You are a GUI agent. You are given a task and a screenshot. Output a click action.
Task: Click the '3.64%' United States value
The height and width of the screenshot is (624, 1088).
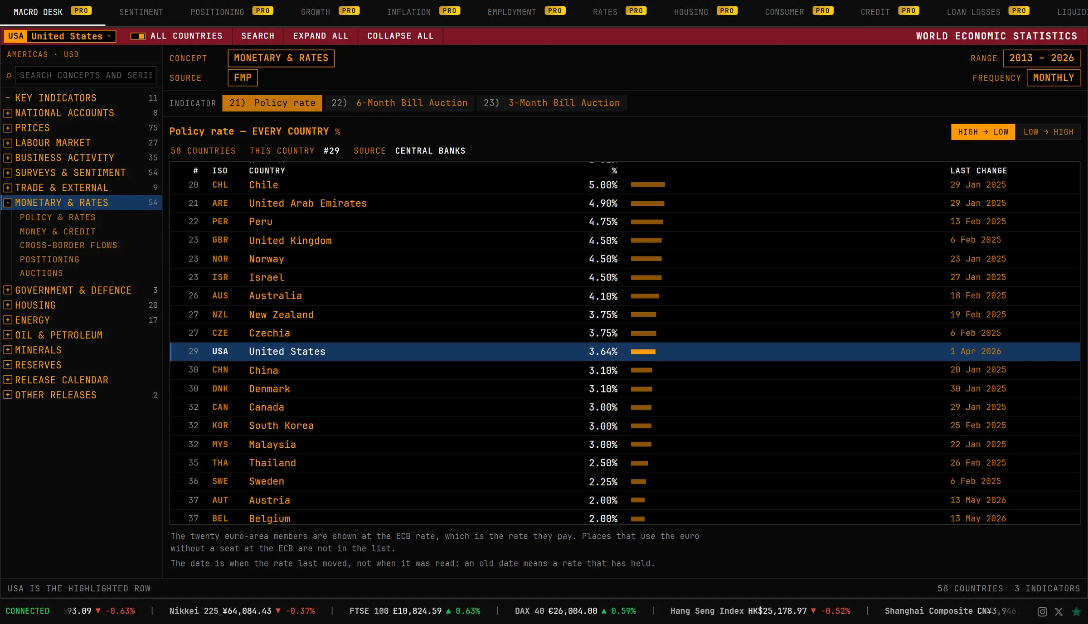click(603, 352)
